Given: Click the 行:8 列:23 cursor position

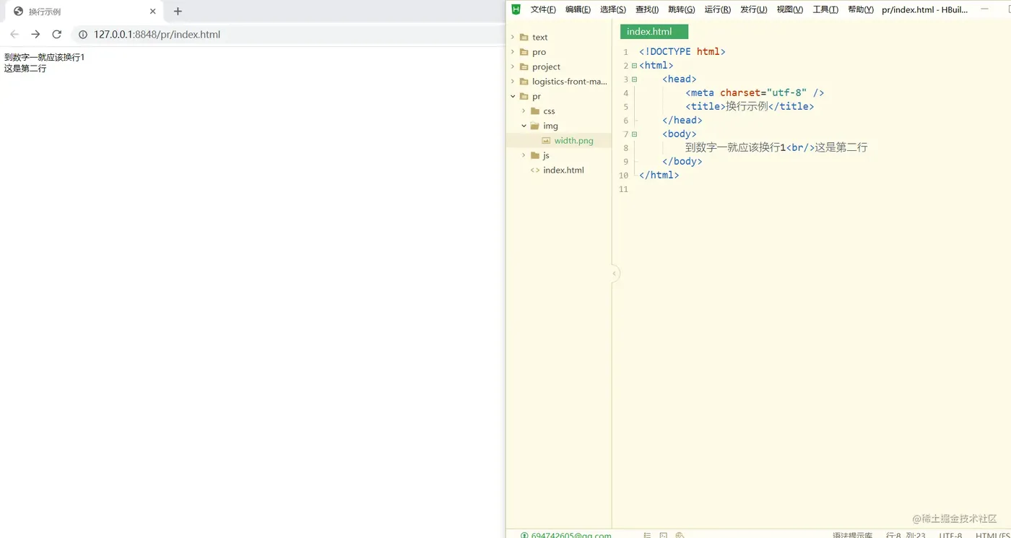Looking at the screenshot, I should coord(906,535).
